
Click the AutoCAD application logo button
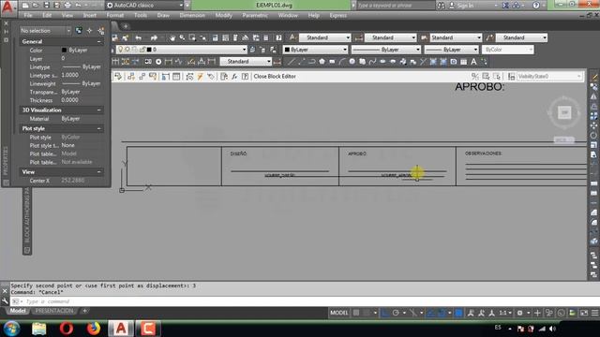8,7
